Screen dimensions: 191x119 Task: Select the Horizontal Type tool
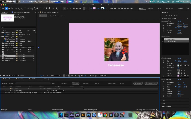tap(40, 8)
